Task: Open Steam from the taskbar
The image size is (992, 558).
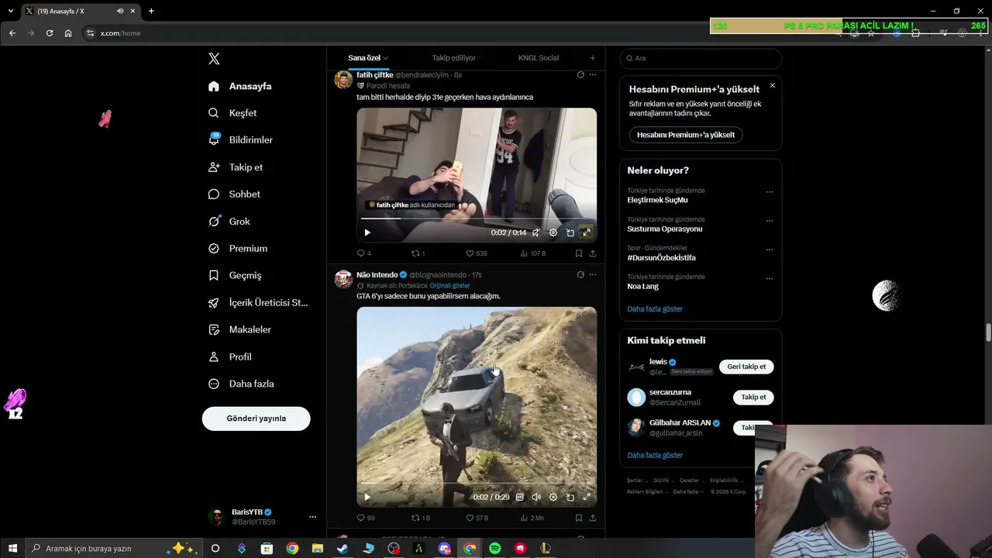Action: [x=343, y=548]
